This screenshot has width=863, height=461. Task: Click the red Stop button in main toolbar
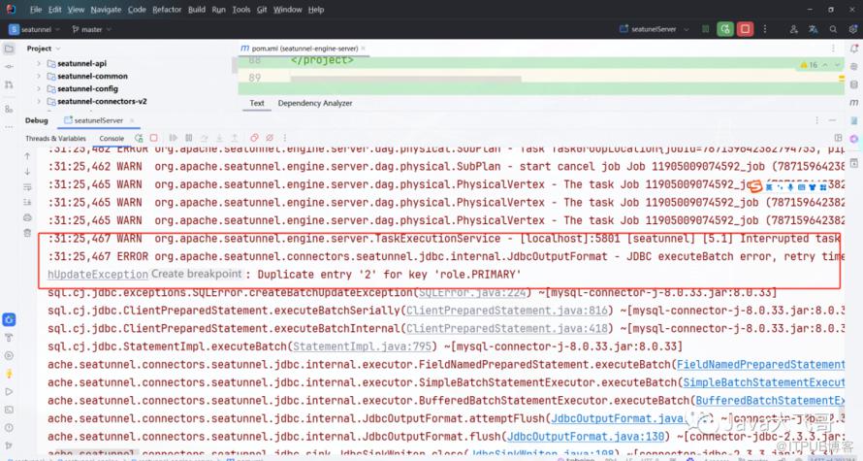coord(746,29)
